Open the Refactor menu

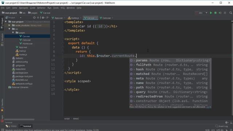click(41, 8)
